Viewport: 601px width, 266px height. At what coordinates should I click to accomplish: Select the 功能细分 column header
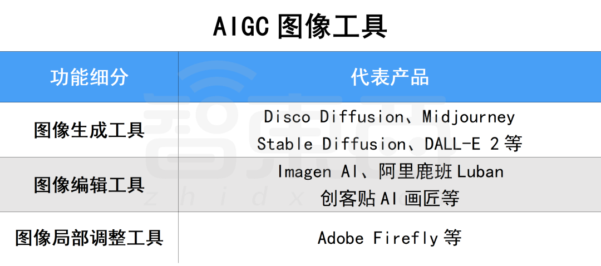(89, 77)
